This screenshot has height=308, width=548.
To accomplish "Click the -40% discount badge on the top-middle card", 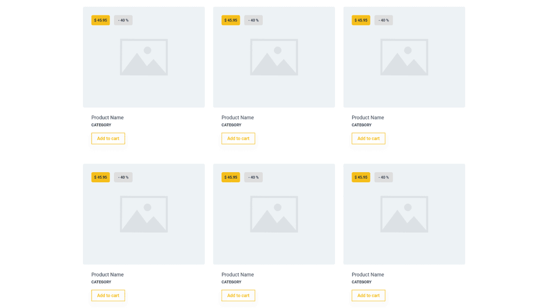I will 253,20.
